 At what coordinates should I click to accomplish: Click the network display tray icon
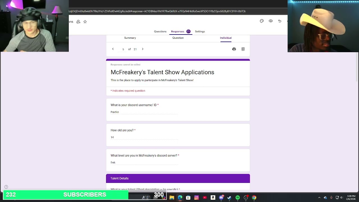coord(337,198)
